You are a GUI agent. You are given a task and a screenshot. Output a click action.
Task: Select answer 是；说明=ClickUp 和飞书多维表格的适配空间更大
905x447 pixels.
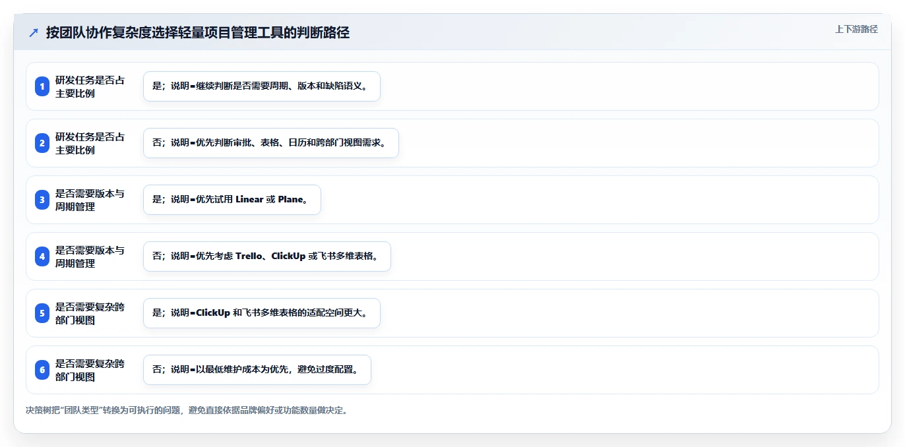pyautogui.click(x=262, y=313)
